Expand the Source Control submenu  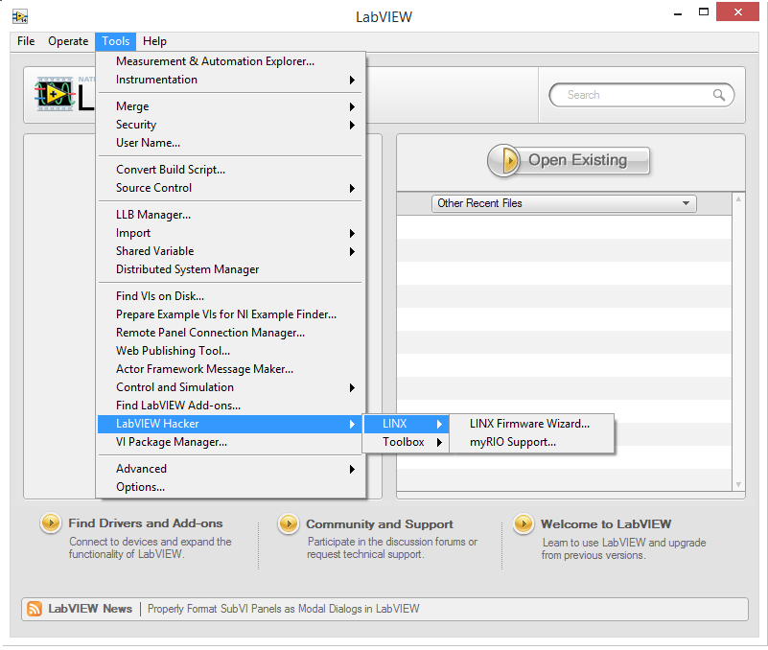[x=230, y=188]
